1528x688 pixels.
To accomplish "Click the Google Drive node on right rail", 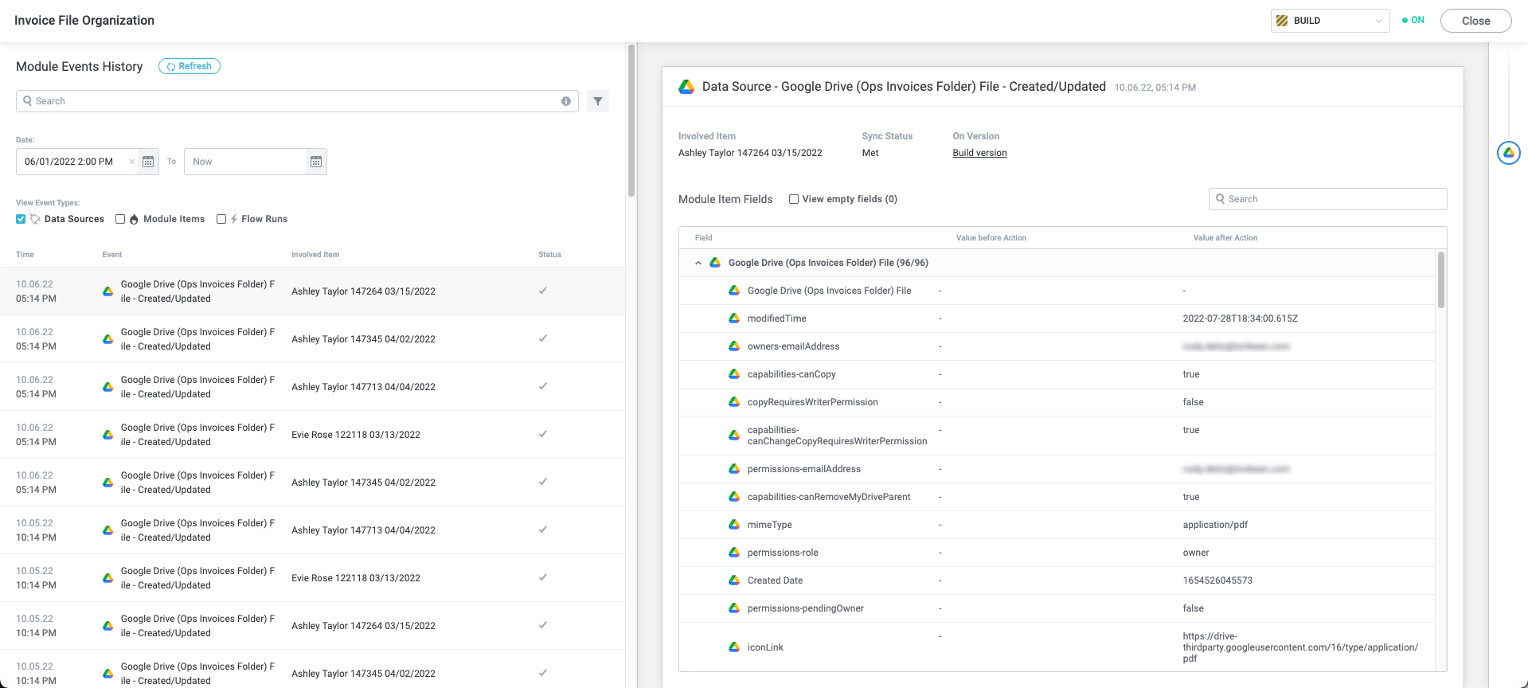I will [1508, 153].
